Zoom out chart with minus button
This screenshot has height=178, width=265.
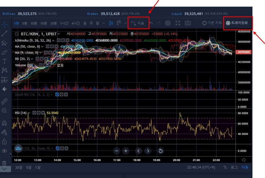coord(117,151)
